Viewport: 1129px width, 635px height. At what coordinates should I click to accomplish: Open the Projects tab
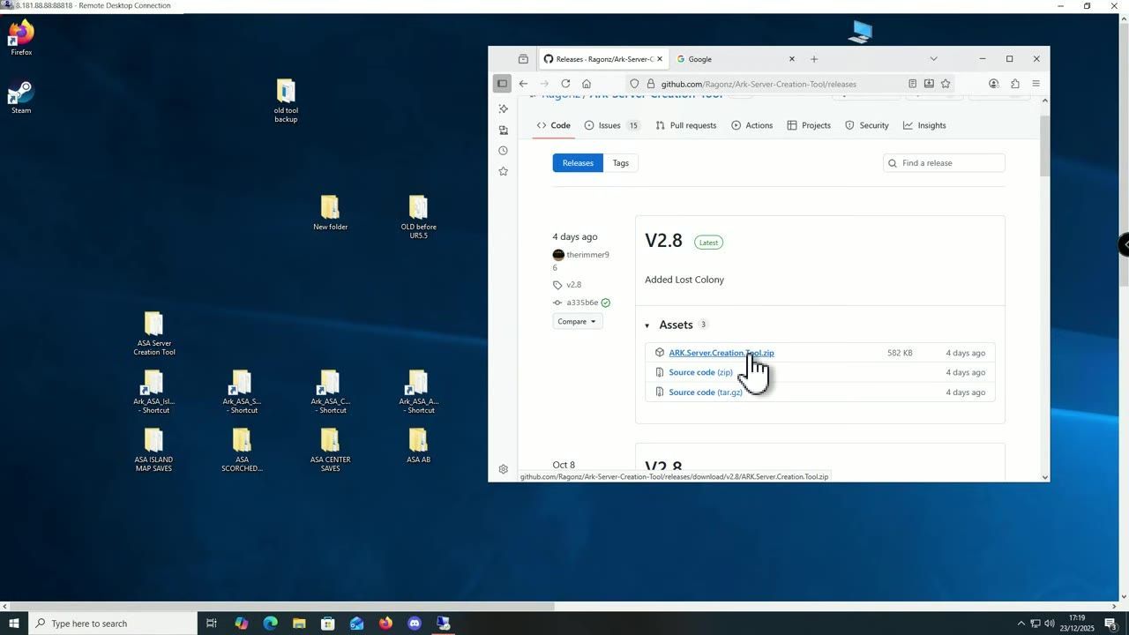809,125
